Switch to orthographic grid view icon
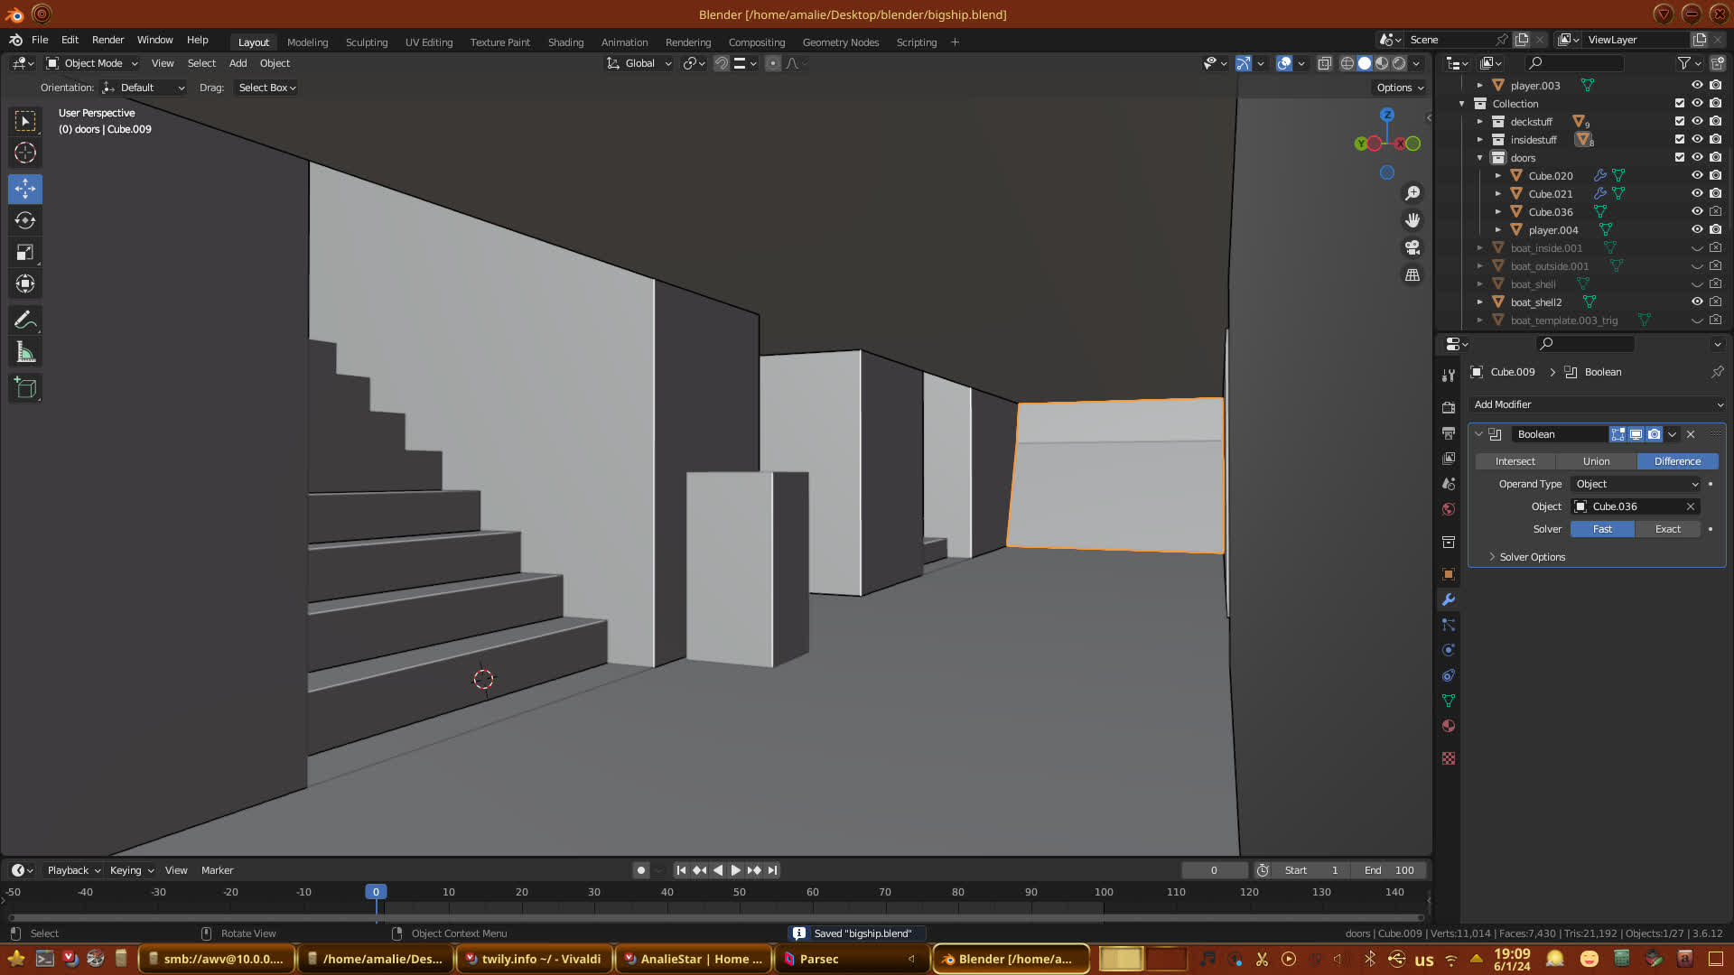Screen dimensions: 1734x975 1412,275
